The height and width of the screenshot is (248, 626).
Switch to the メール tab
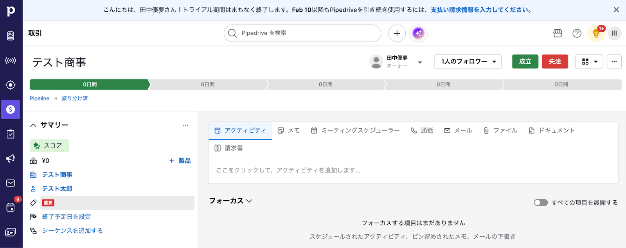[458, 130]
